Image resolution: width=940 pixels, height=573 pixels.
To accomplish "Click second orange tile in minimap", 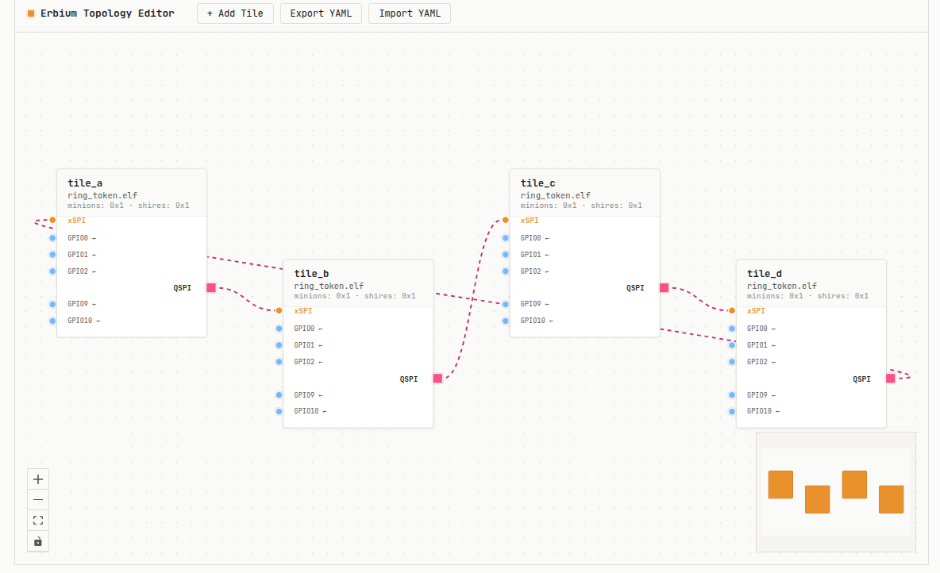I will point(817,499).
